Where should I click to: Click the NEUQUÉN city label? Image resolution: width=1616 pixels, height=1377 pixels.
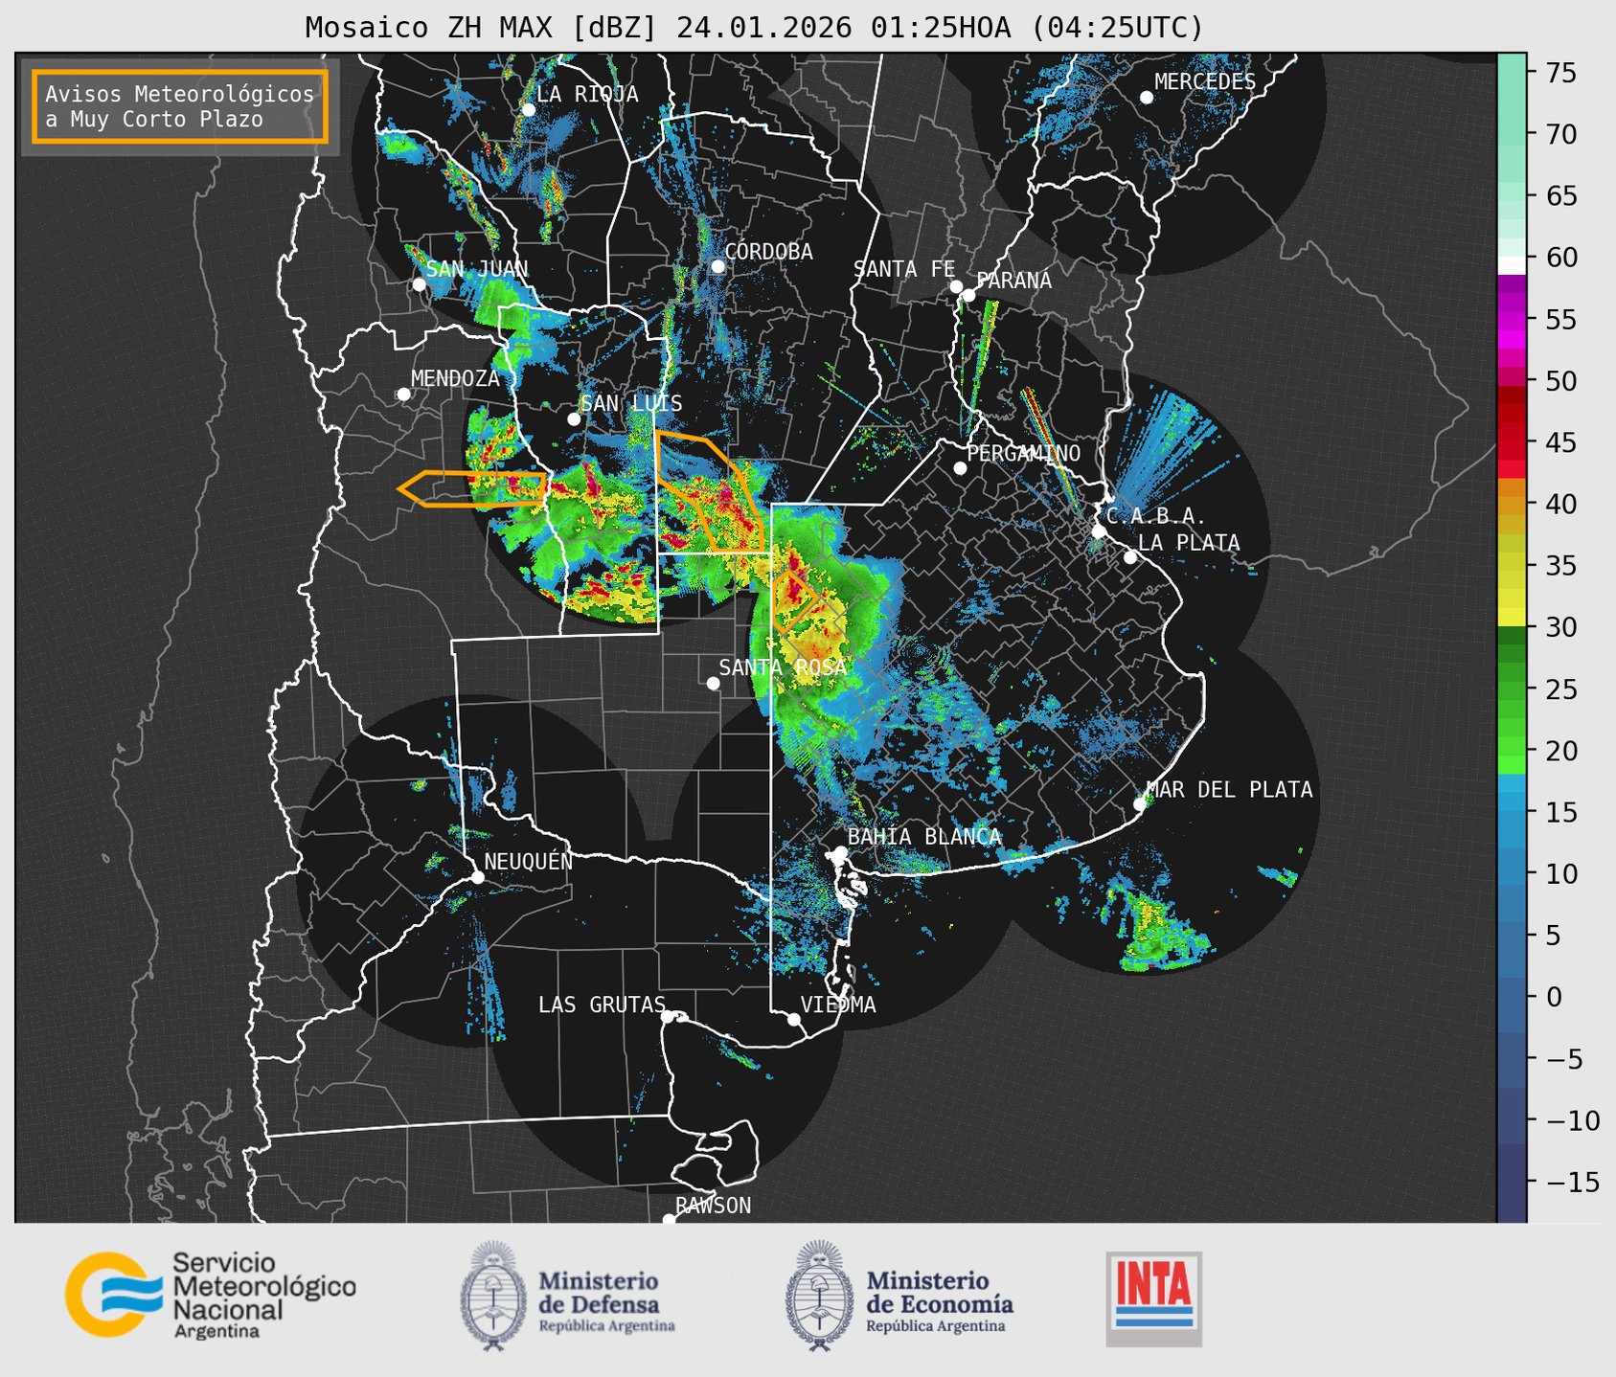[529, 861]
